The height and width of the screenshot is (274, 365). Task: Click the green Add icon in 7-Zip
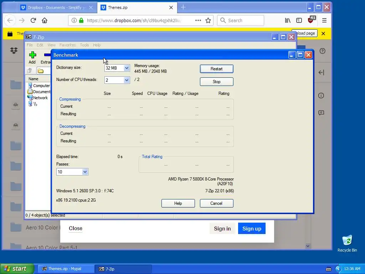pyautogui.click(x=32, y=55)
